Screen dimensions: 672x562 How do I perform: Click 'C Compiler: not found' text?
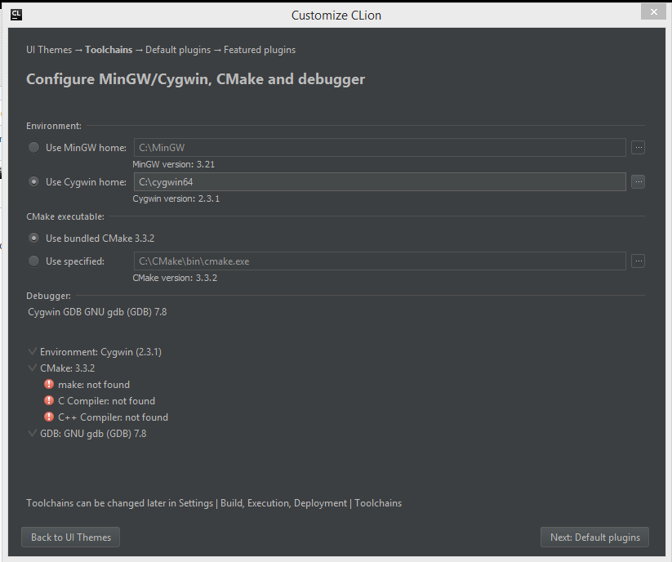click(x=106, y=401)
